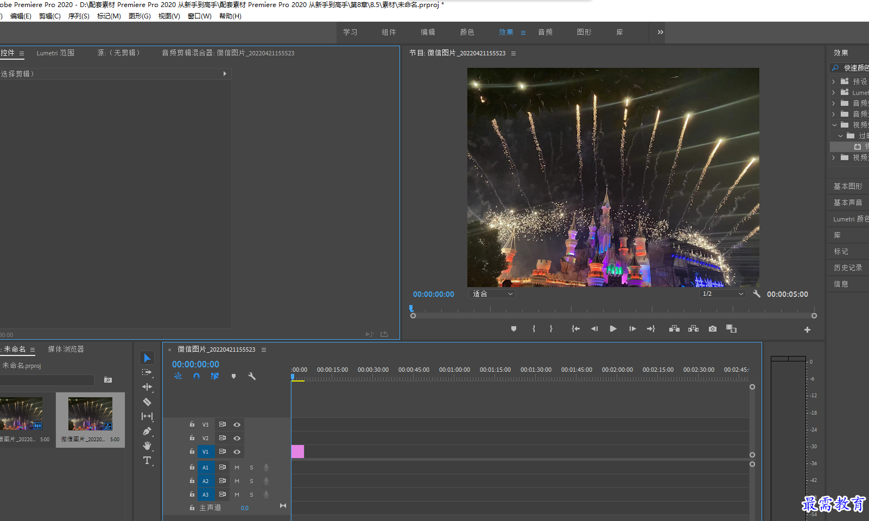Toggle V3 track visibility eye
Screen dimensions: 869x521
[237, 424]
